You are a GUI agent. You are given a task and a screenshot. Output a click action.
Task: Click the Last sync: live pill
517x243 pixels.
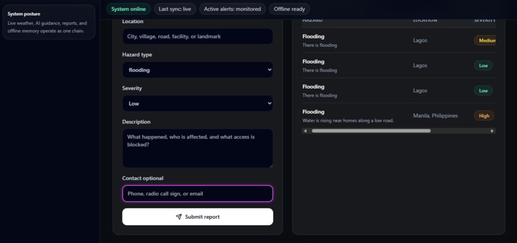click(x=174, y=9)
